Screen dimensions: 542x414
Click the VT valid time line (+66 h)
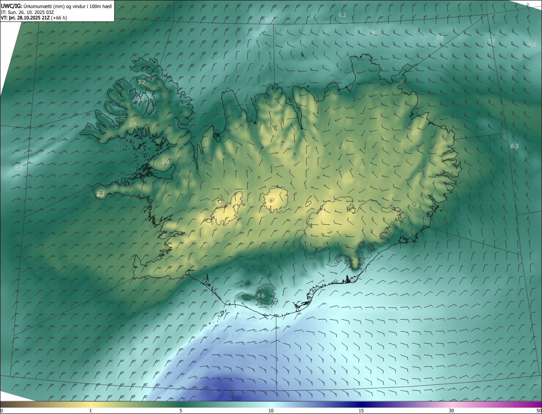tap(33, 18)
